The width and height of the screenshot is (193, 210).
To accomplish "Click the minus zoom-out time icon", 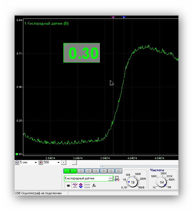I will [17, 162].
